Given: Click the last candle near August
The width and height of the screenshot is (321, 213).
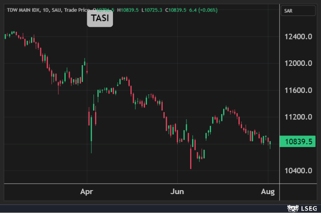Looking at the screenshot, I should [270, 143].
